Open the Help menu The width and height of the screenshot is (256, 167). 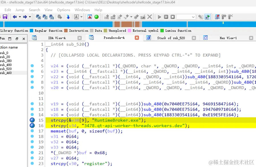click(98, 10)
